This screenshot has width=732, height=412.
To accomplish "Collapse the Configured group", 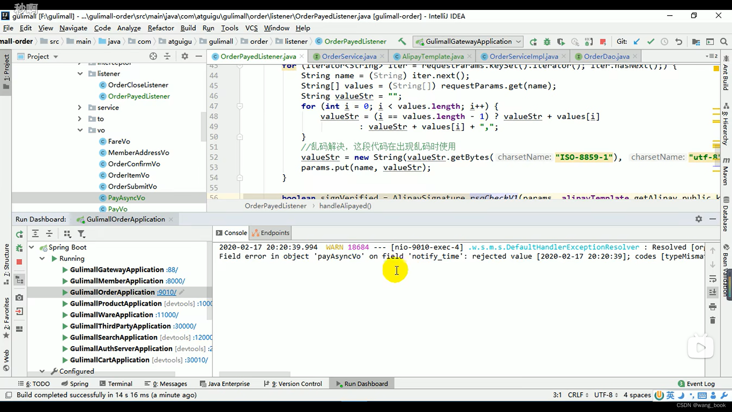I will (42, 371).
